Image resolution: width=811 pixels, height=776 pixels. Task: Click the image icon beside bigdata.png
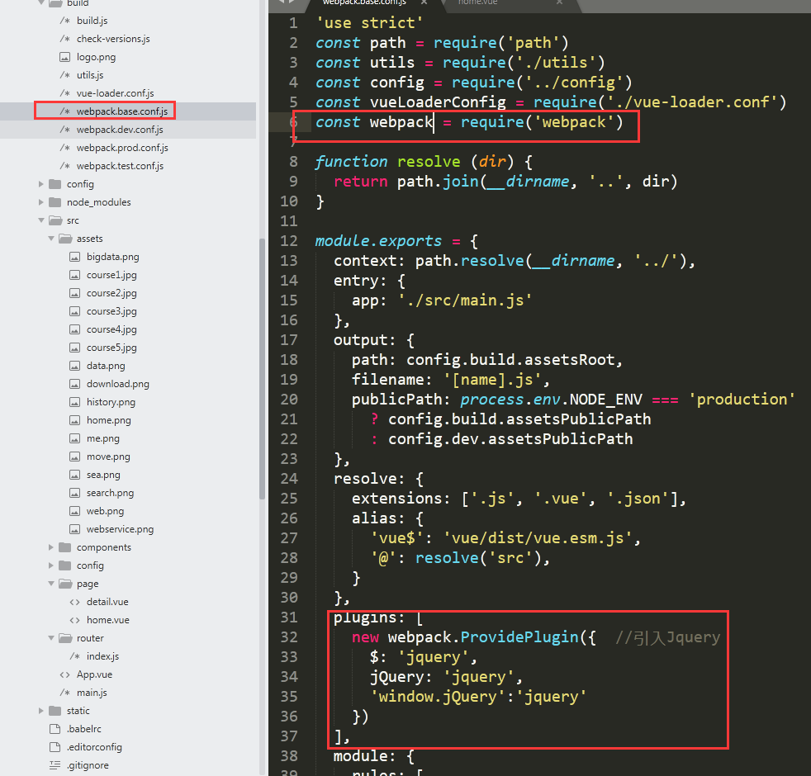75,257
